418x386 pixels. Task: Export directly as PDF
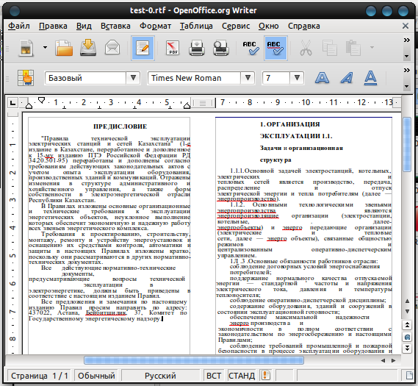(173, 48)
